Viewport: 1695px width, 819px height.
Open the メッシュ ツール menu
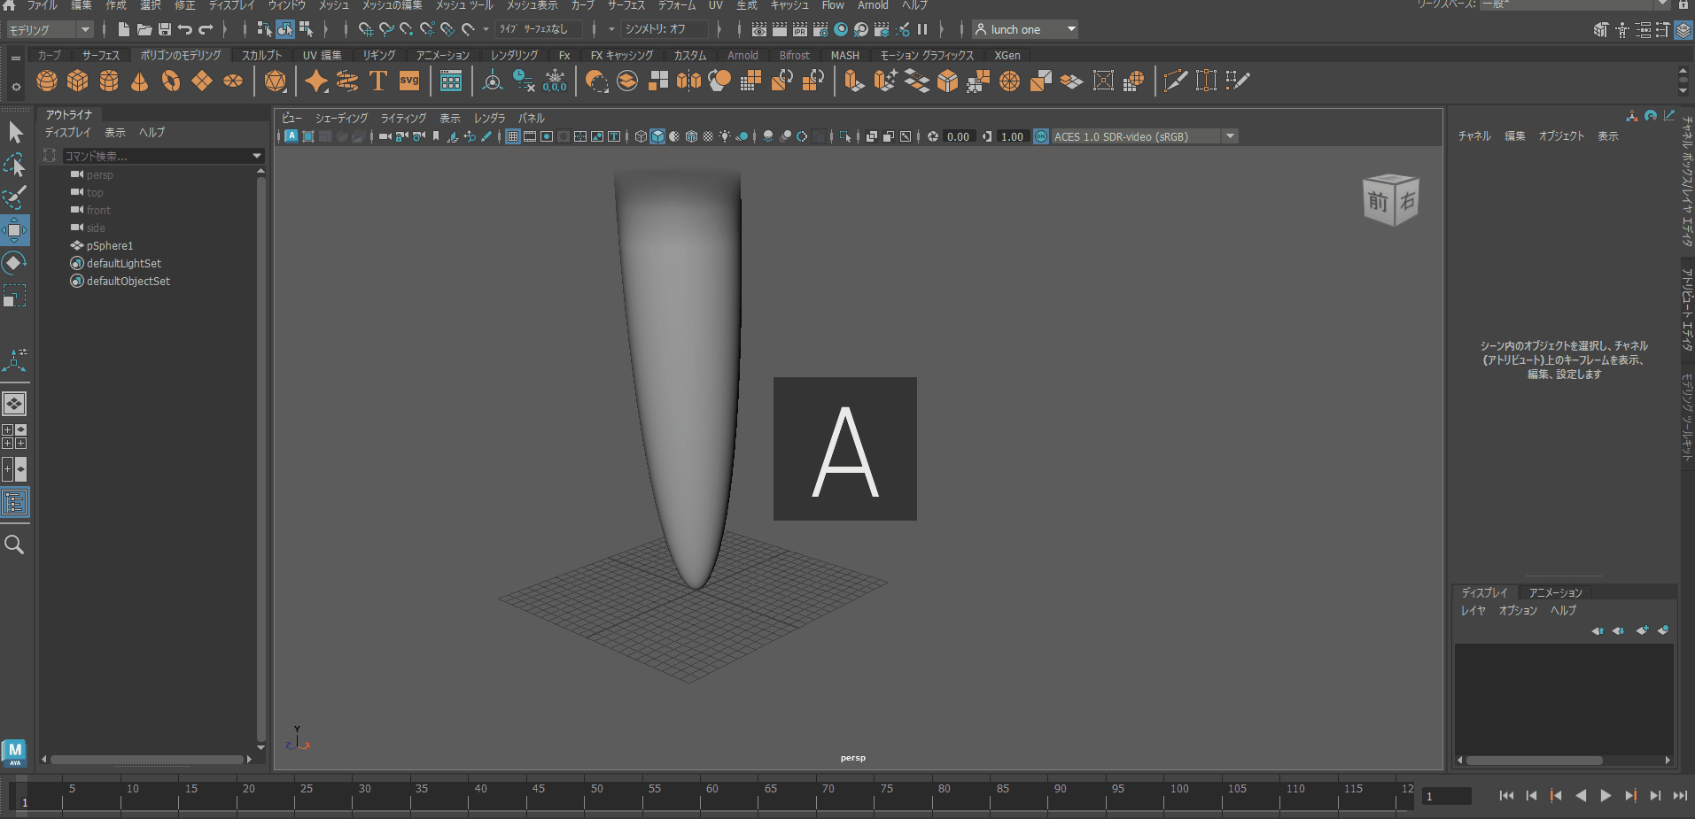pos(463,5)
